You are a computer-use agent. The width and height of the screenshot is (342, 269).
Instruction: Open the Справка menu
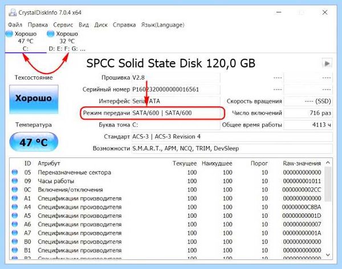[x=124, y=25]
